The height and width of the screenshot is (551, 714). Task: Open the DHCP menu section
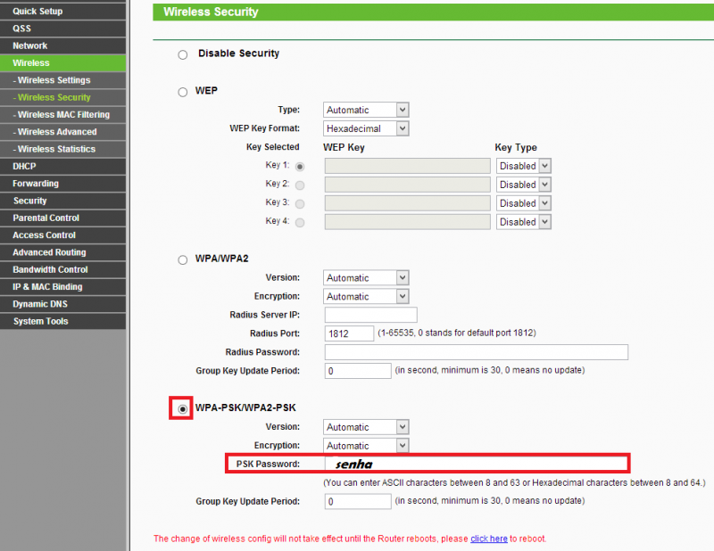click(x=24, y=167)
